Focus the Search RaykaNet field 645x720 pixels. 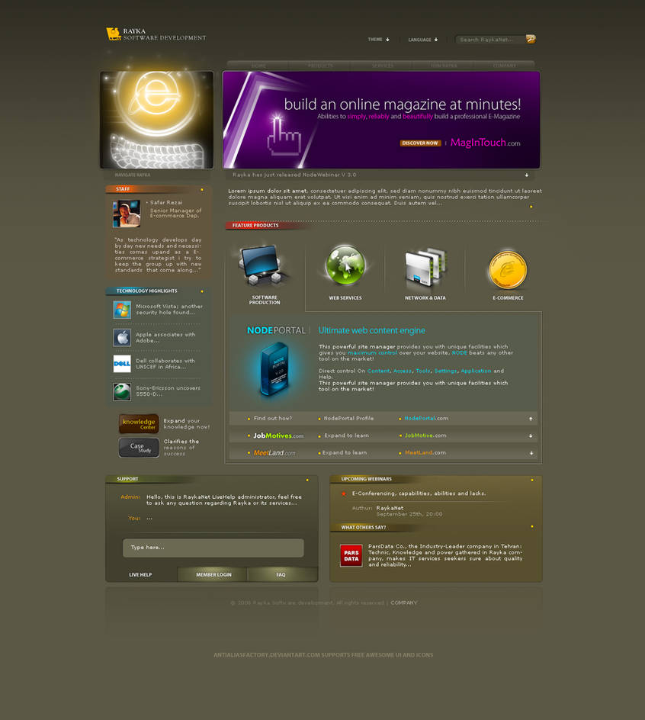click(x=490, y=40)
